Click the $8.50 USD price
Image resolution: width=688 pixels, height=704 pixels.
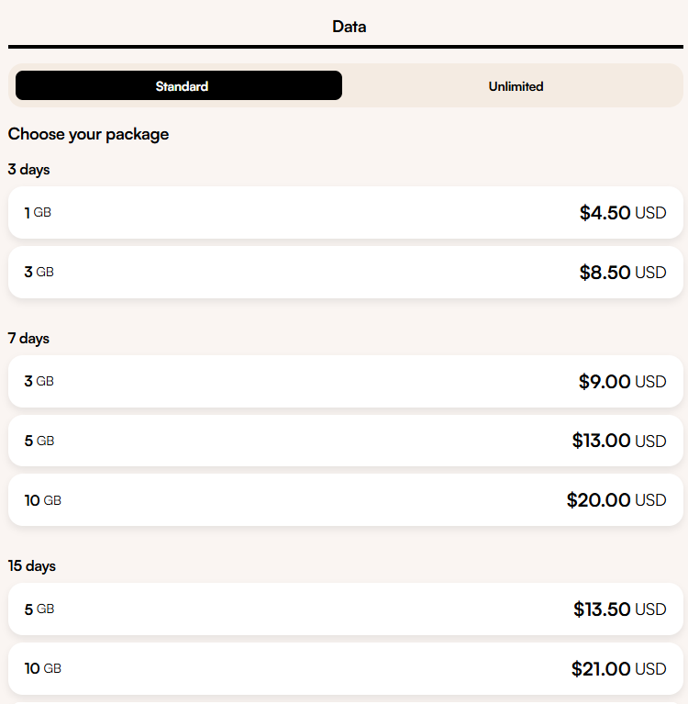pos(622,273)
